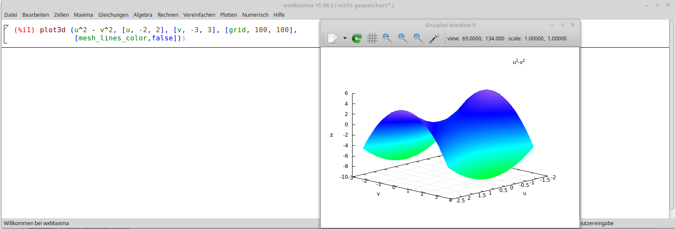Viewport: 675px width, 229px height.
Task: Minimize the Gnuplot window
Action: (x=552, y=25)
